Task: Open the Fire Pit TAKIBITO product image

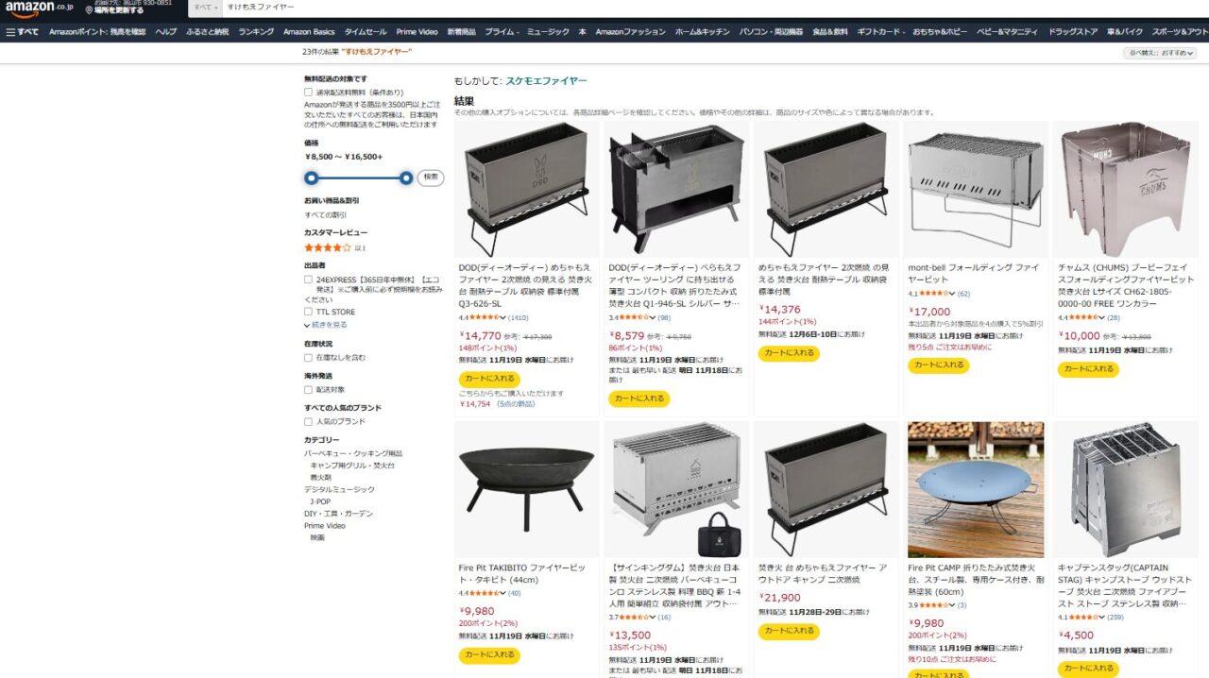Action: click(x=526, y=489)
